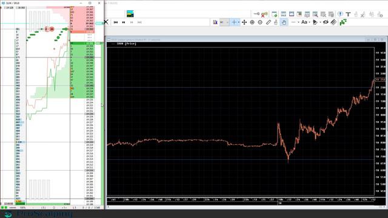Click the black X left of the playback controls
Viewport: 388px width, 218px height.
pyautogui.click(x=106, y=22)
